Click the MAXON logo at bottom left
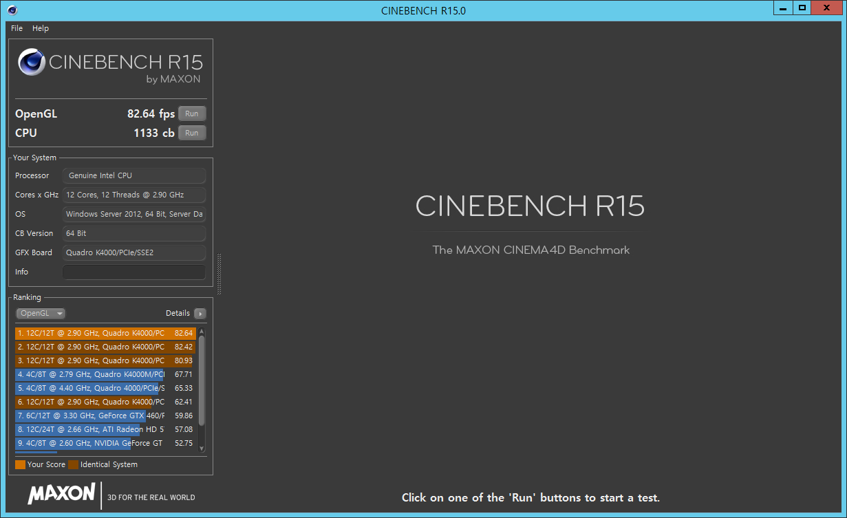Screen dimensions: 847x518 [61, 493]
